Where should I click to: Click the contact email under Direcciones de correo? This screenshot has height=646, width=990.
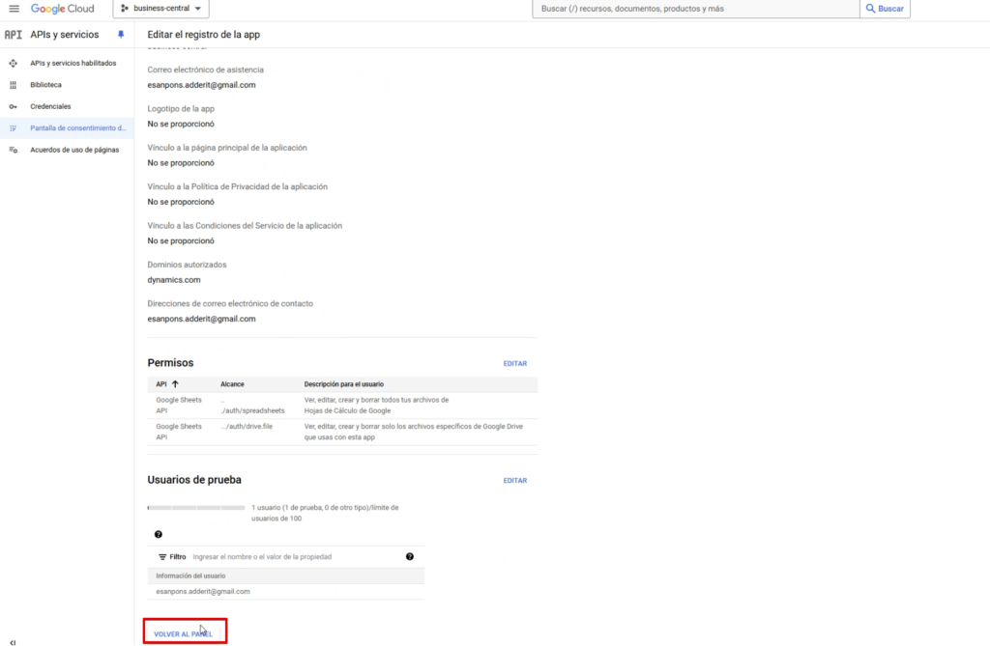click(x=201, y=320)
